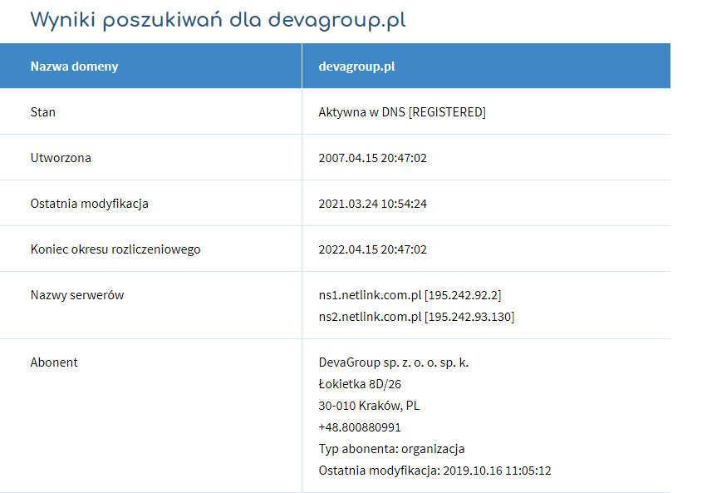Select the text '30-010 Kraków, PL'
This screenshot has width=702, height=493.
(x=369, y=406)
